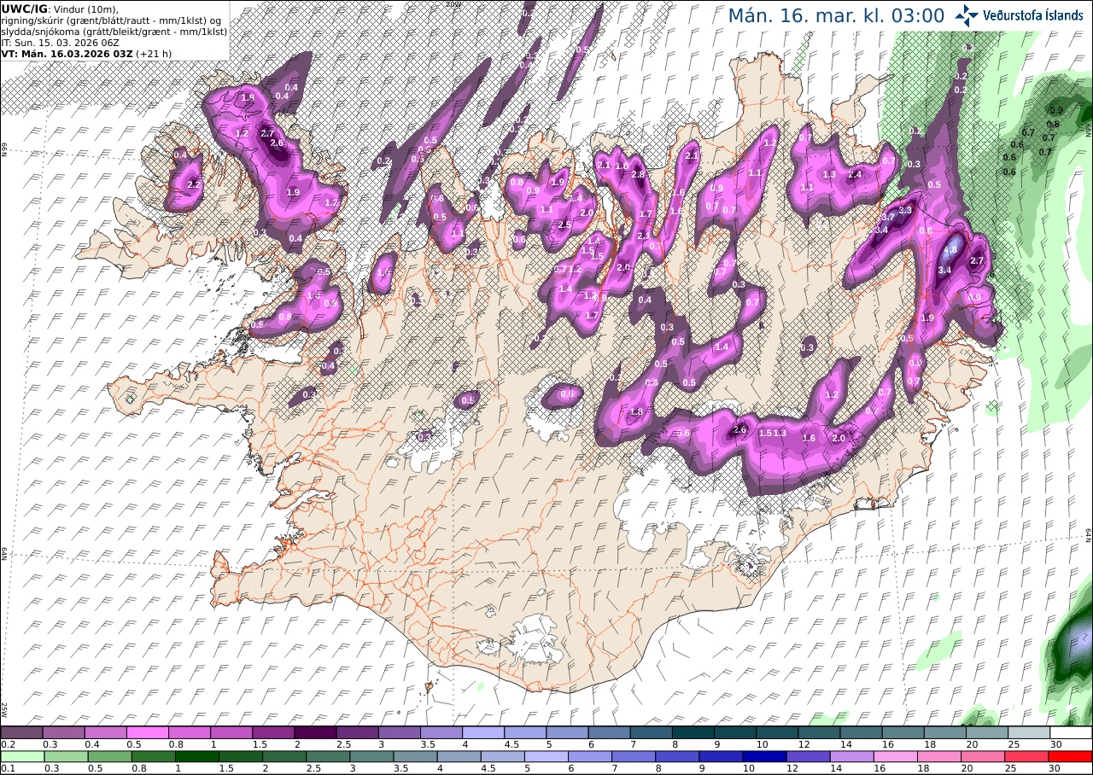This screenshot has height=775, width=1093.
Task: Click the 20W longitude label at the top
Action: point(453,4)
